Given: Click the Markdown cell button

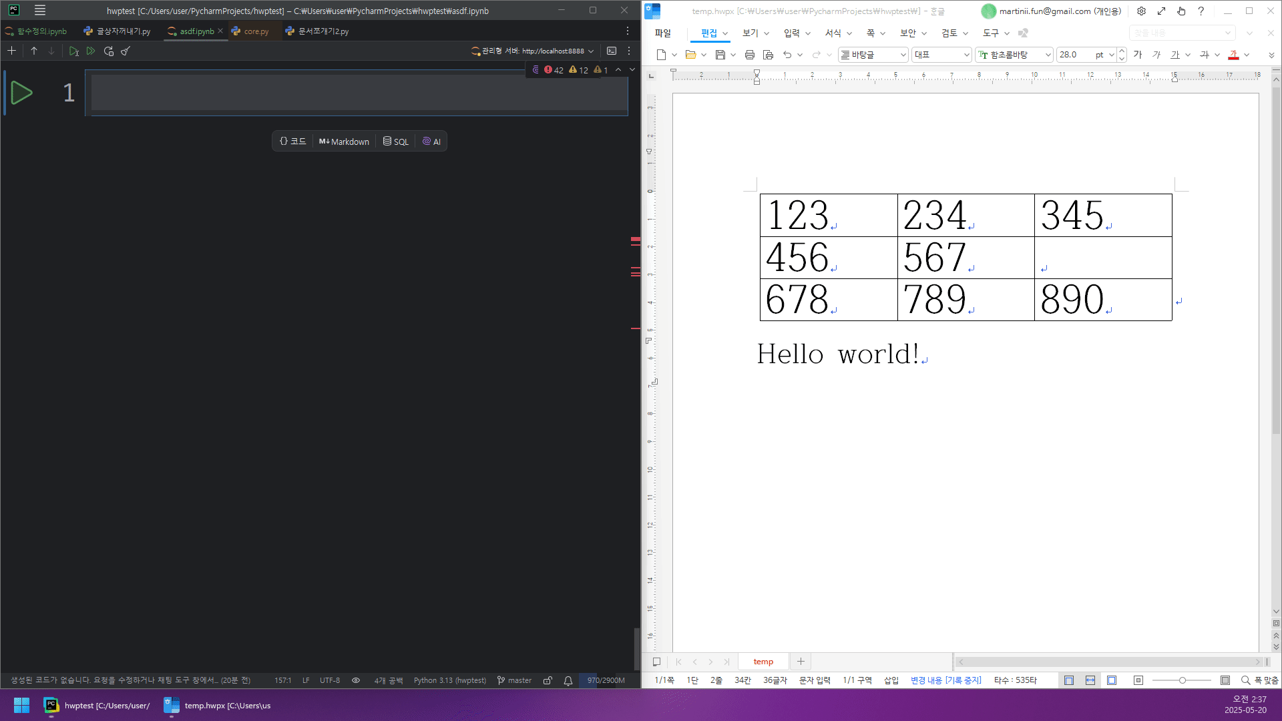Looking at the screenshot, I should point(344,142).
